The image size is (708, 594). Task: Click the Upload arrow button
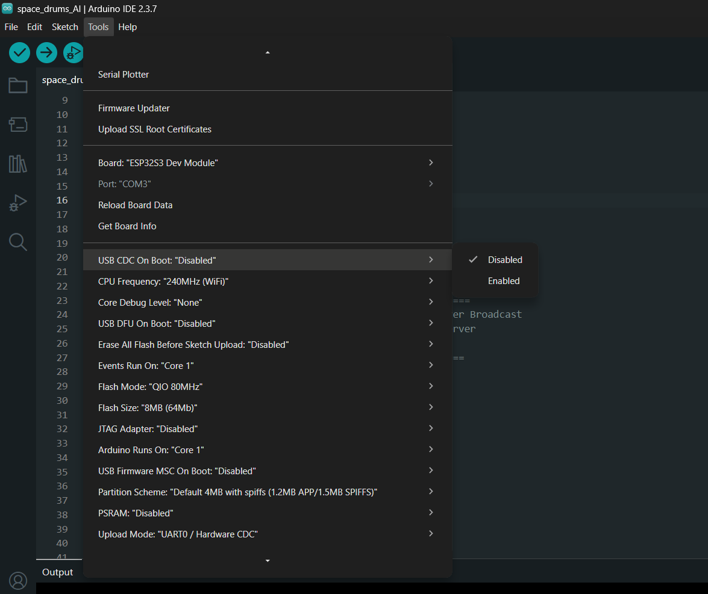tap(46, 53)
